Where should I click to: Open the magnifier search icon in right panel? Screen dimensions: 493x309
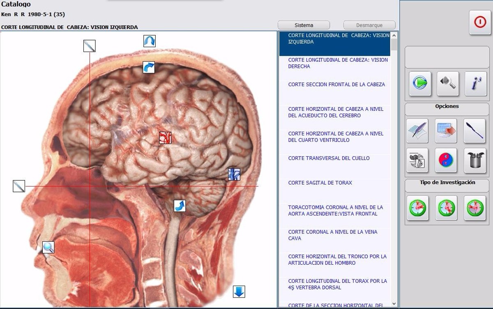(447, 84)
